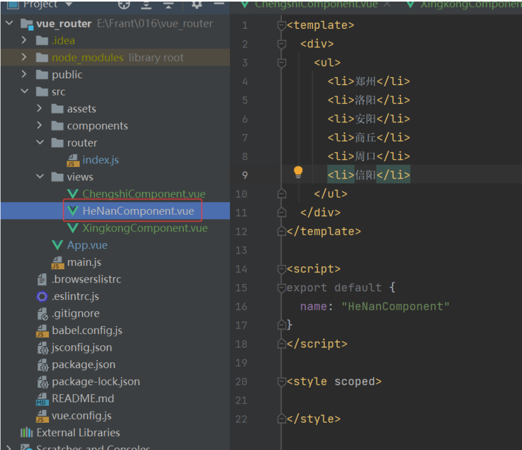Fold the ul tag on line 3

[x=281, y=62]
